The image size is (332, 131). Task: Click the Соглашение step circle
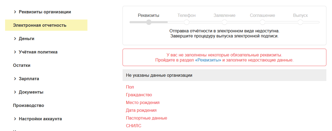tap(263, 22)
